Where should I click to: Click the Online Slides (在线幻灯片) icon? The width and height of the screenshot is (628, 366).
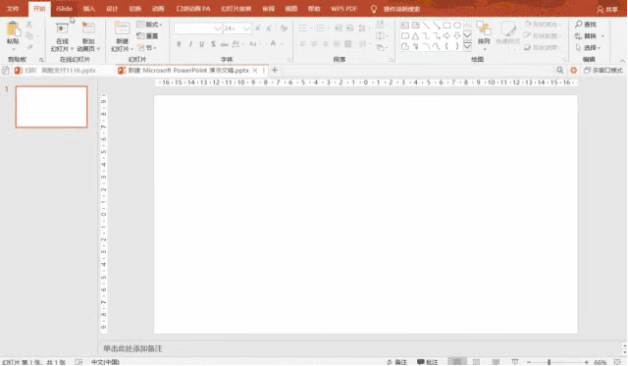tap(62, 28)
